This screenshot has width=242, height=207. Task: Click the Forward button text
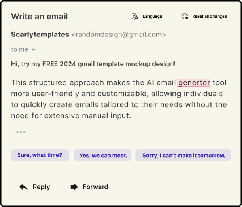tap(95, 187)
